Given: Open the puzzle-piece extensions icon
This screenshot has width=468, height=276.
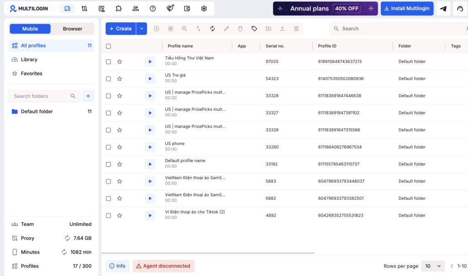Looking at the screenshot, I should 118,9.
